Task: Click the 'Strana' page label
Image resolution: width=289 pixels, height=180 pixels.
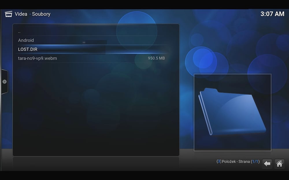Action: pyautogui.click(x=244, y=162)
